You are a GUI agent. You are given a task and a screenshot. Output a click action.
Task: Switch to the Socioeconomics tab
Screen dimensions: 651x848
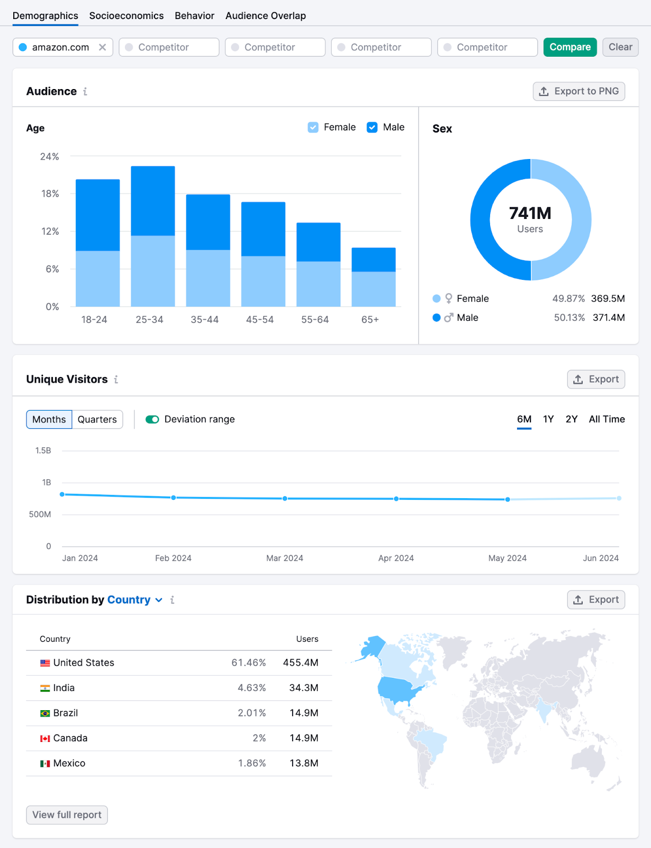(126, 16)
